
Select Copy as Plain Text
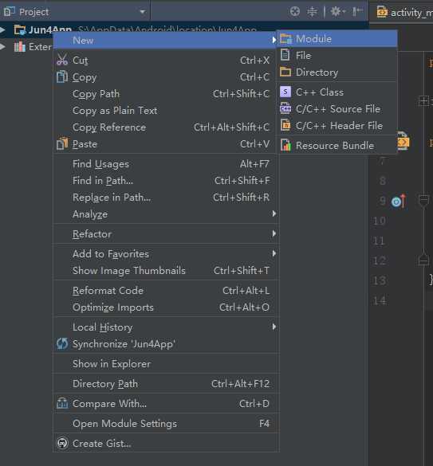coord(165,110)
